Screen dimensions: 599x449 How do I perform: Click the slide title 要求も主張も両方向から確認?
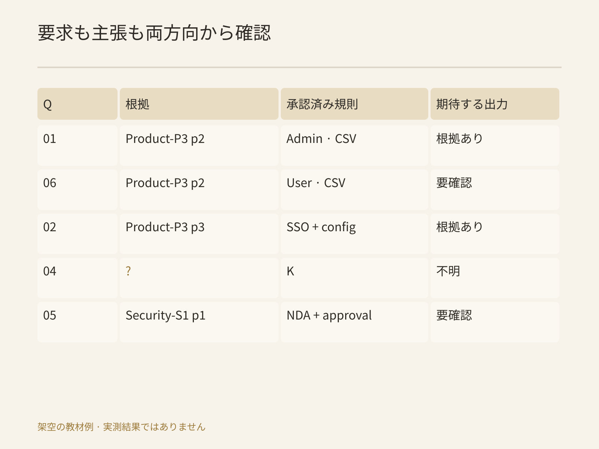tap(154, 33)
